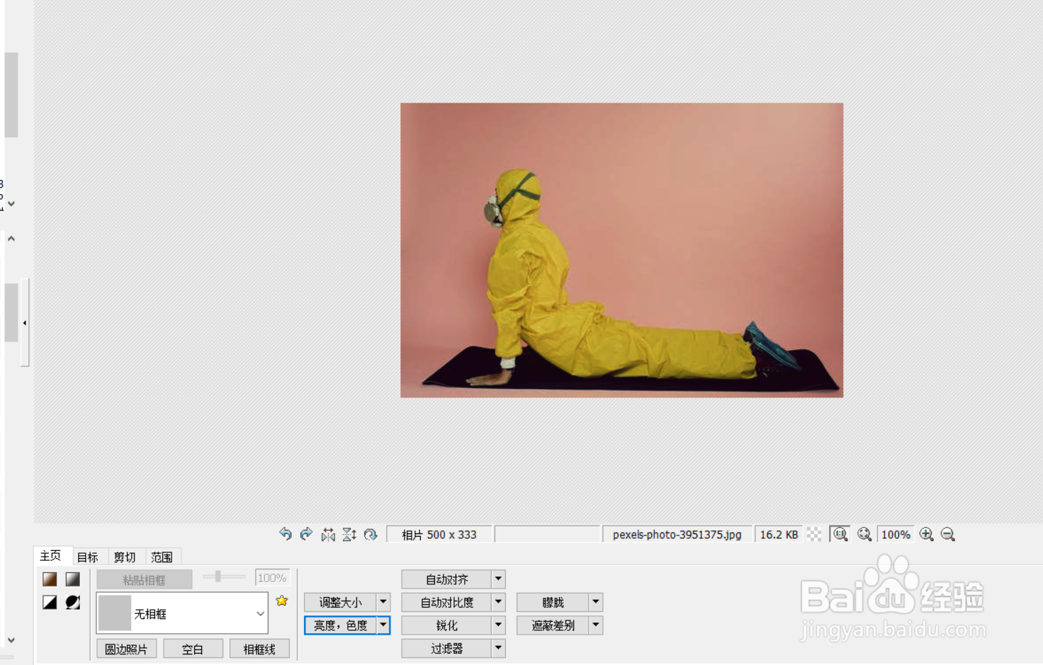Apply the black and white threshold icon
The height and width of the screenshot is (665, 1043).
pos(50,602)
